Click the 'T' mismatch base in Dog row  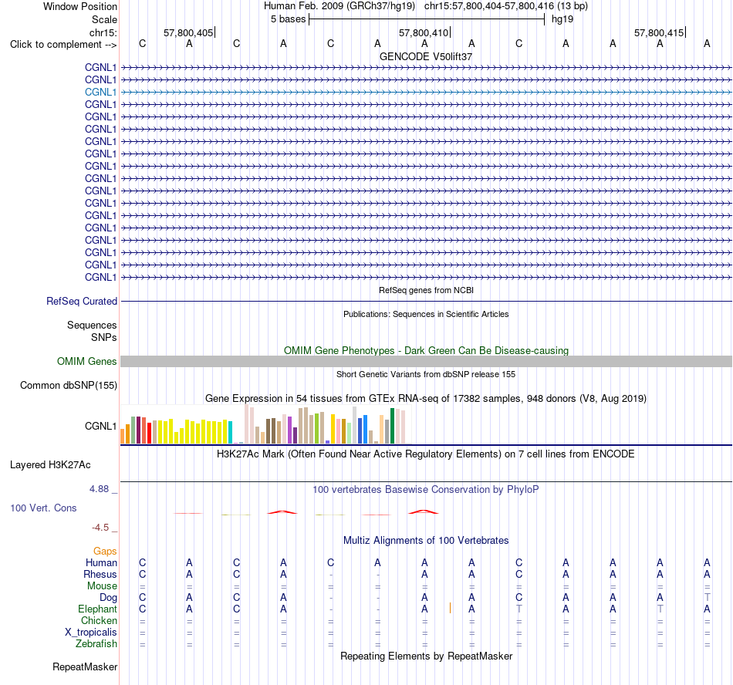707,597
